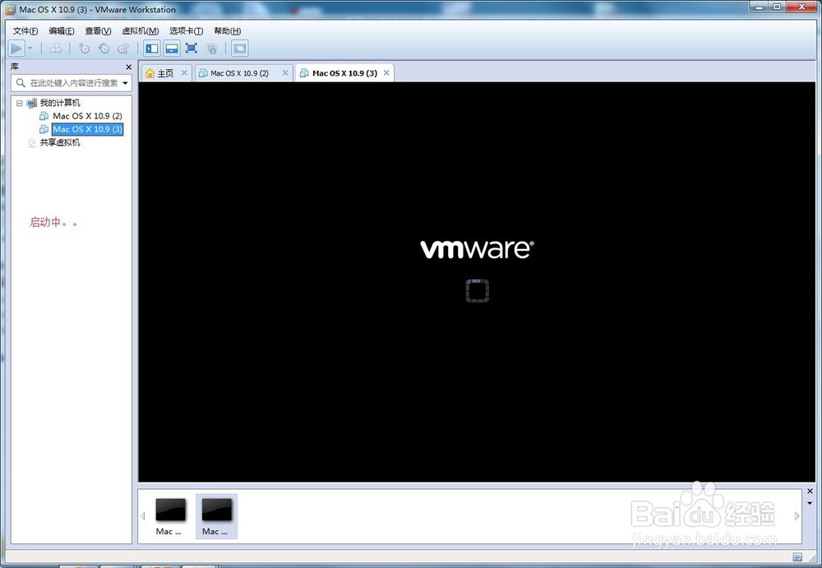Image resolution: width=822 pixels, height=568 pixels.
Task: Open the 虚拟机(M) menu
Action: point(141,31)
